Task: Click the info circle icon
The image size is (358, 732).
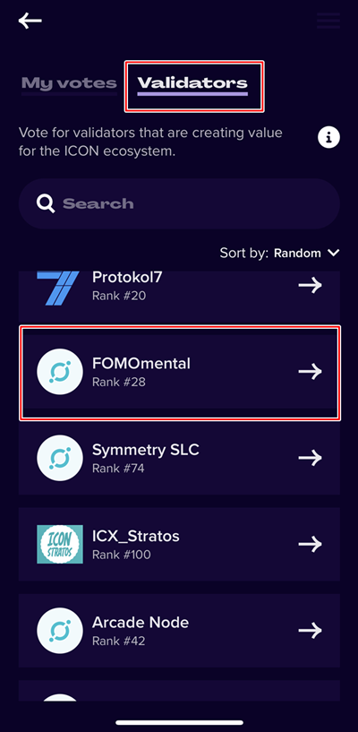Action: (328, 137)
